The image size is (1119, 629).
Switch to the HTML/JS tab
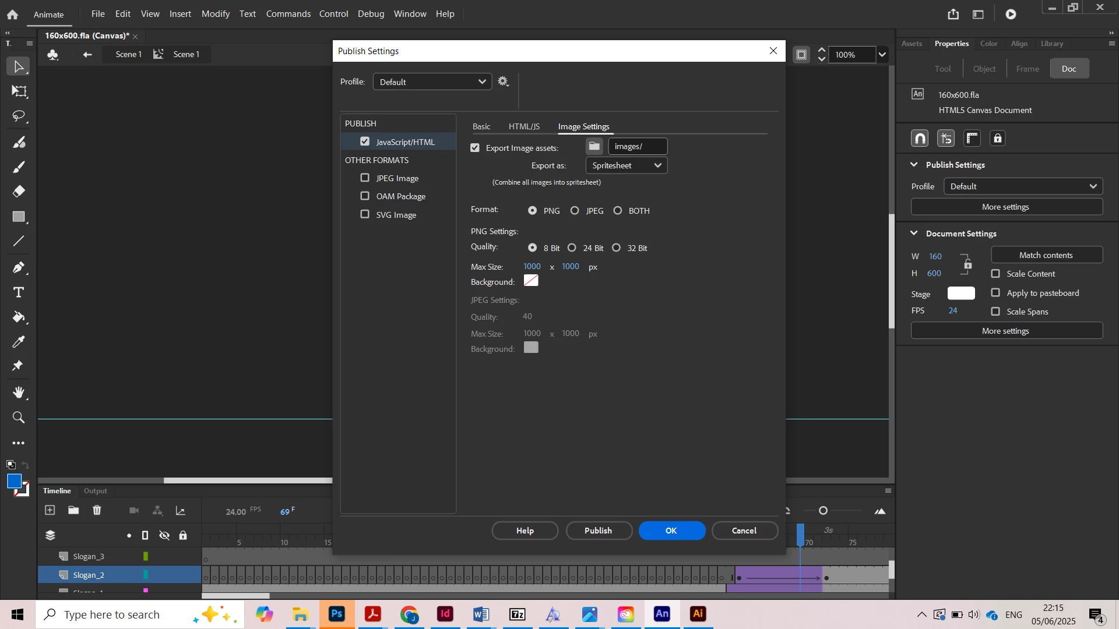[524, 126]
